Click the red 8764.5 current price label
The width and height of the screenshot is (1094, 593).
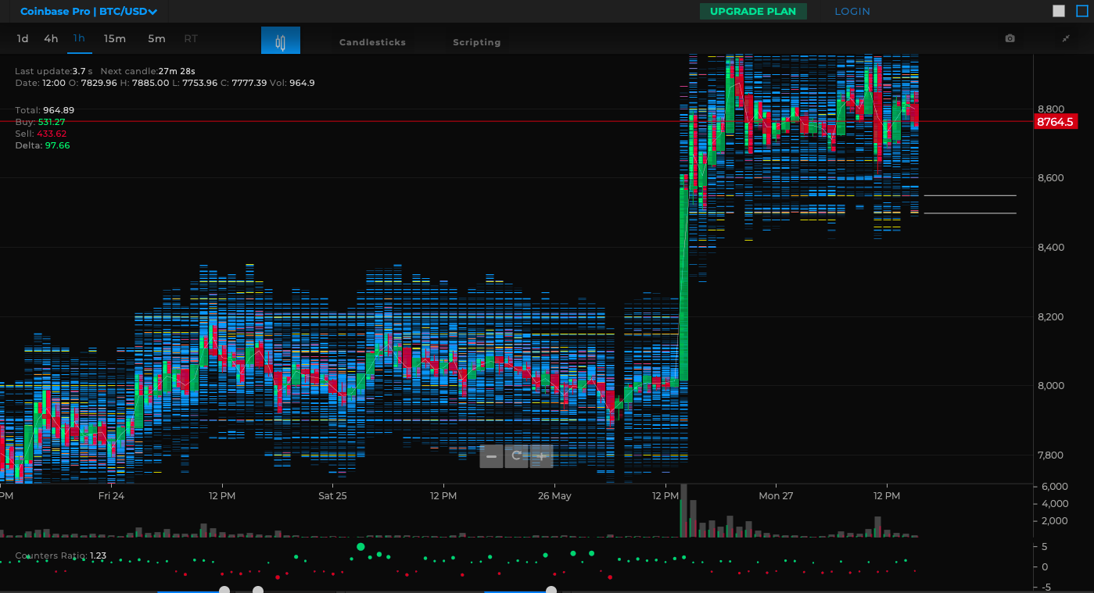1055,122
